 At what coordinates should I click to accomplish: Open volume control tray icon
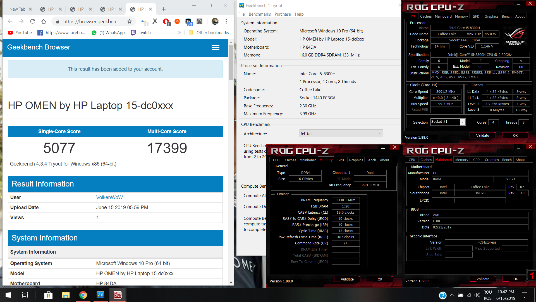tap(477, 295)
